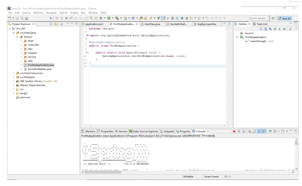
Task: Expand the controller package
Action: click(21, 45)
